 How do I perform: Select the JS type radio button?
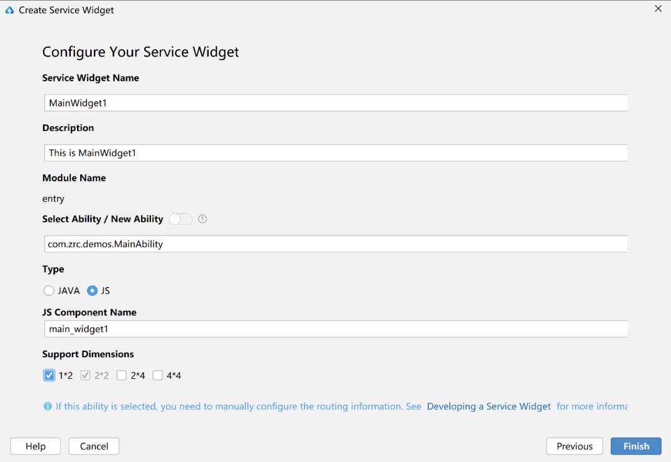coord(93,291)
